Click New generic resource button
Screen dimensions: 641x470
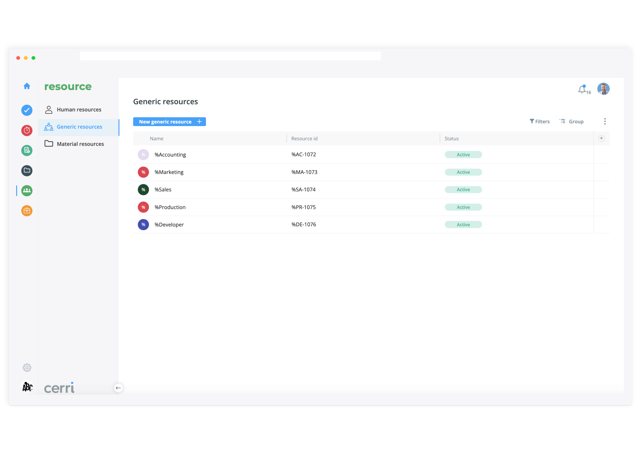(x=169, y=122)
